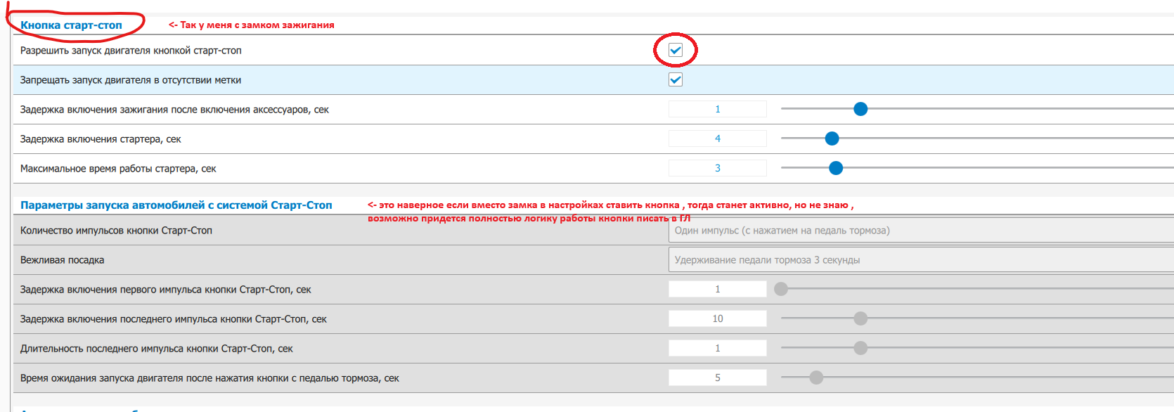This screenshot has width=1174, height=412.
Task: Click the last impulse delay field showing 10
Action: pyautogui.click(x=717, y=318)
